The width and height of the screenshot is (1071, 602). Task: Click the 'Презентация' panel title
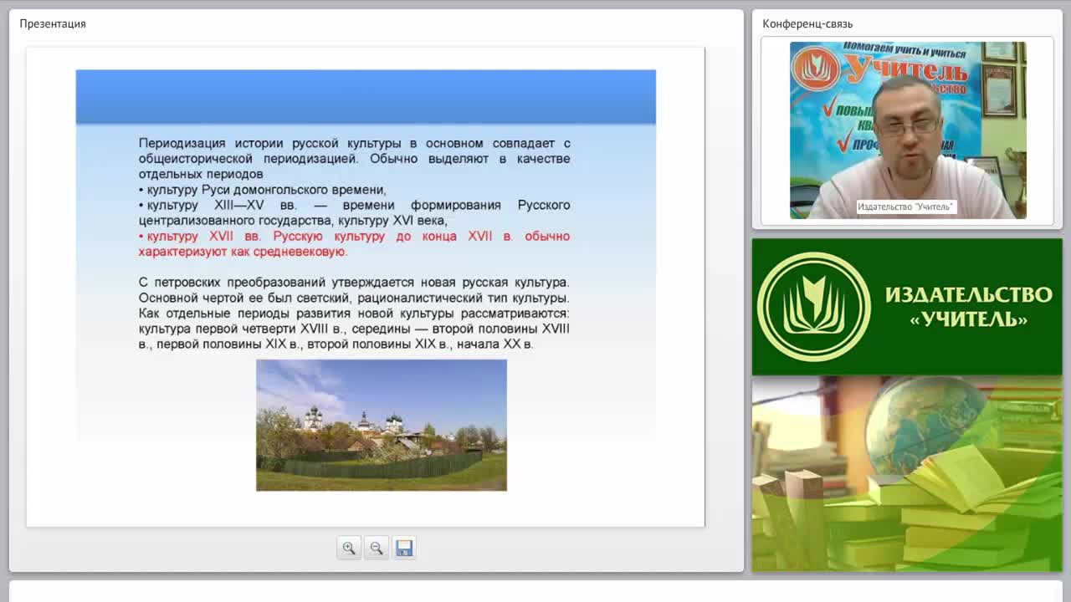click(53, 23)
